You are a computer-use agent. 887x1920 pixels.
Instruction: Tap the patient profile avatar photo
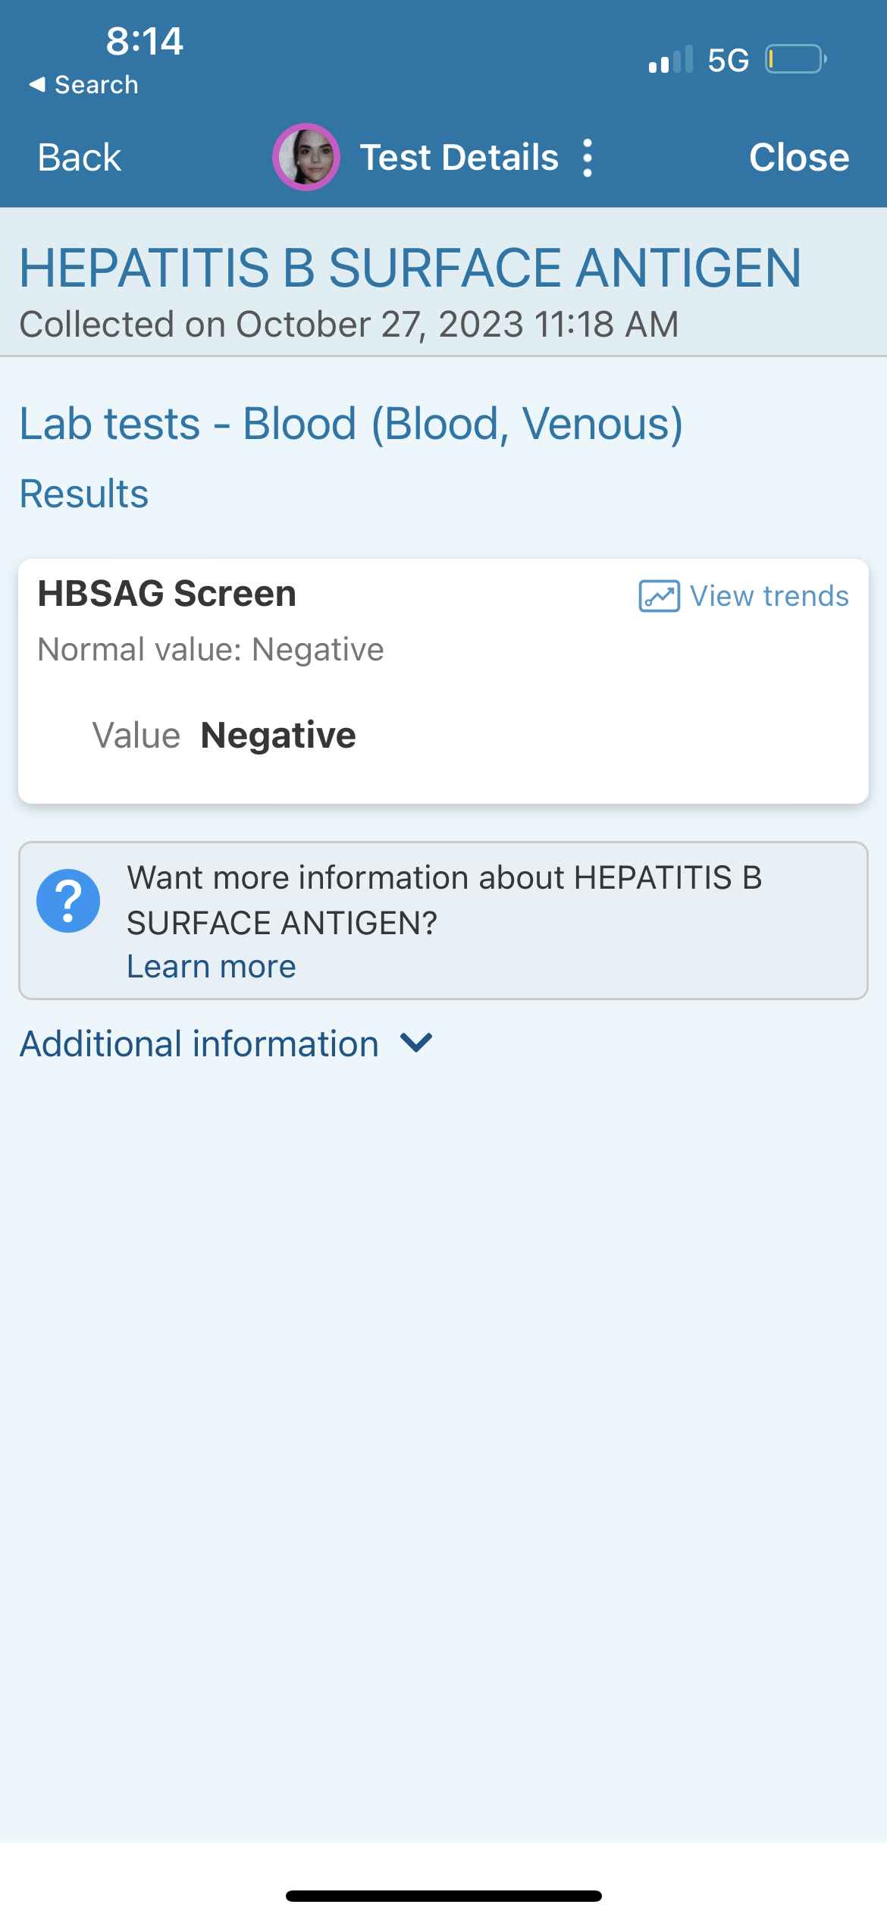(306, 157)
